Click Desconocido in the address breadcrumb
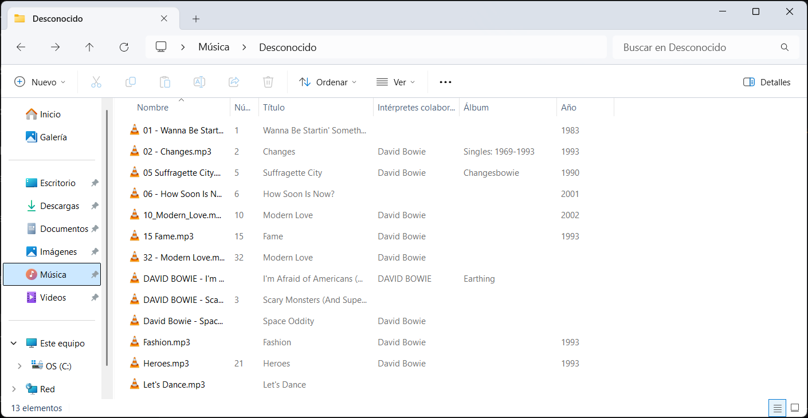Screen dimensions: 808x418 pos(288,48)
